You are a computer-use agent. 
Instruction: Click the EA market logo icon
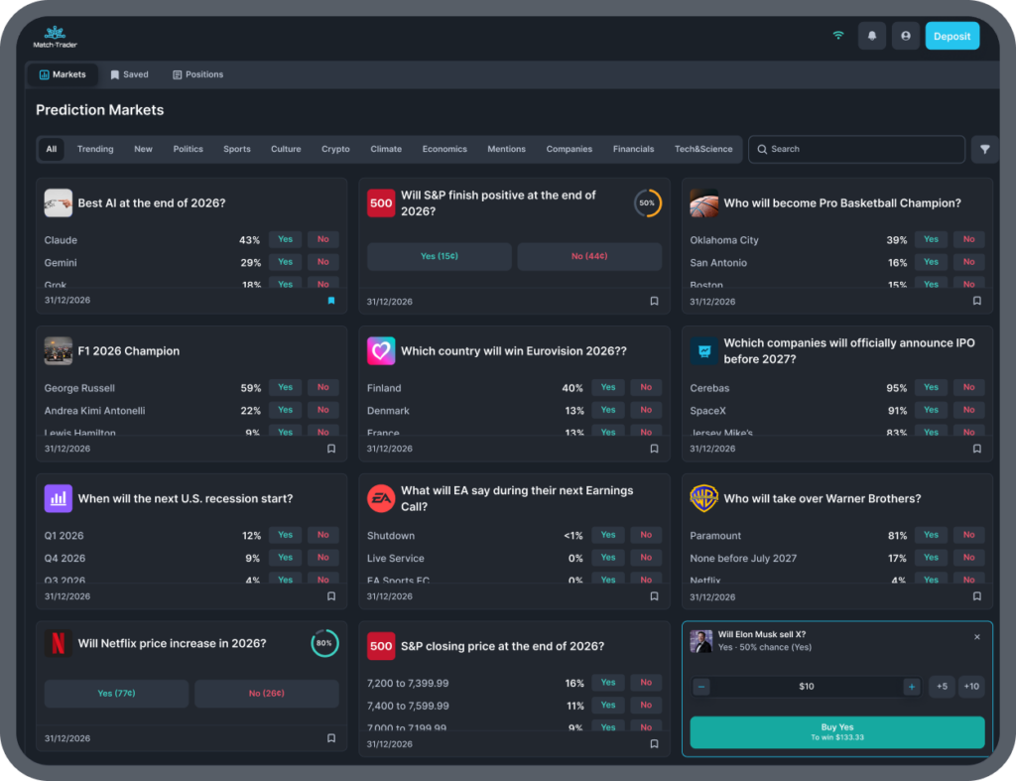pyautogui.click(x=381, y=498)
